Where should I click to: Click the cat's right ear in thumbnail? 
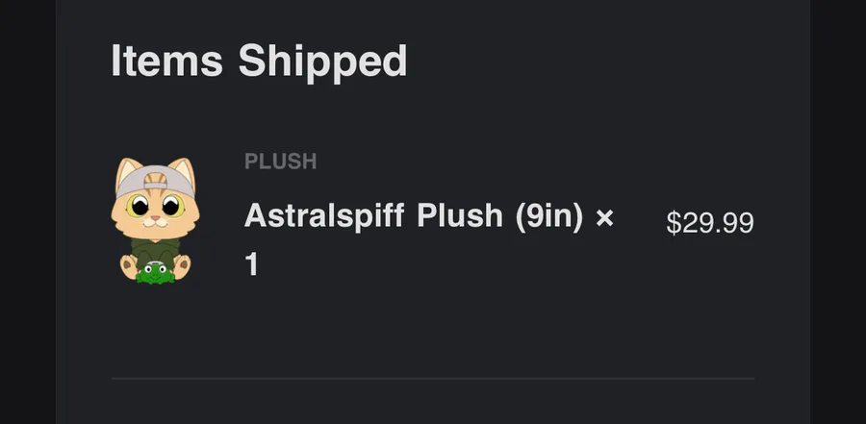click(x=183, y=173)
